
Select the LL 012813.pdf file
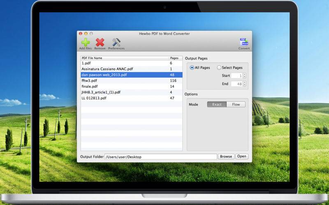132,98
